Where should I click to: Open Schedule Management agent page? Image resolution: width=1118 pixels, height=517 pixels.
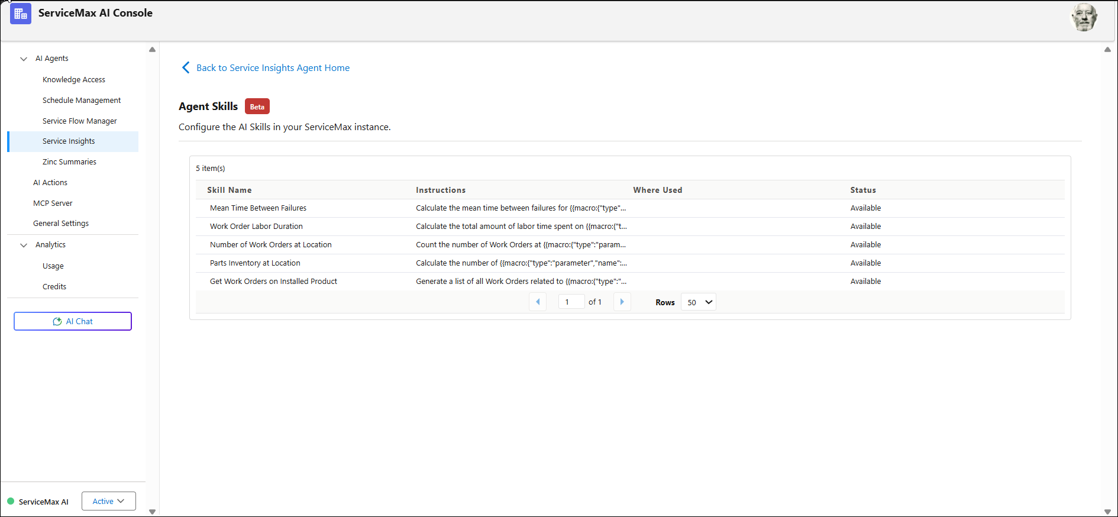click(82, 100)
